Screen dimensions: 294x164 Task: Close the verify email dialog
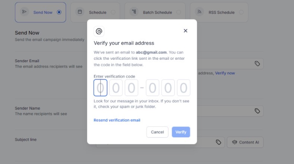(185, 31)
